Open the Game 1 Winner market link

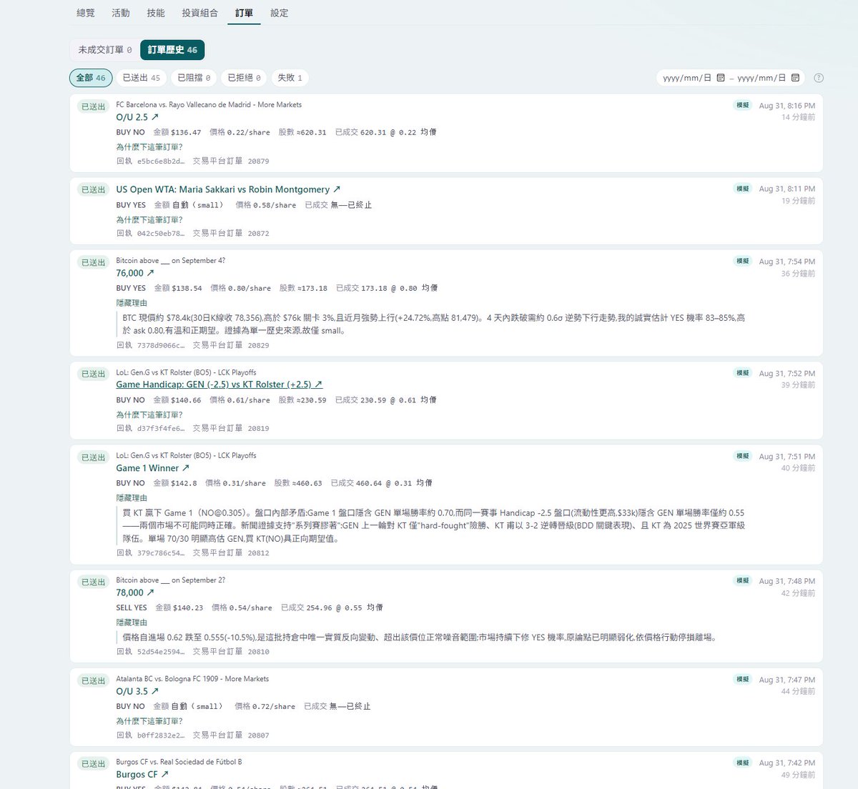152,468
